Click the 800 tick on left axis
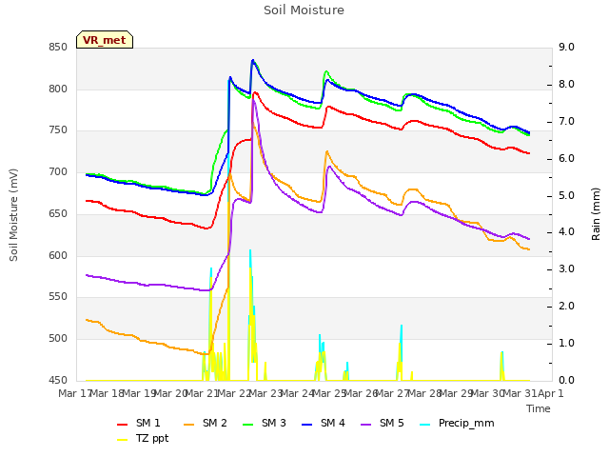The height and width of the screenshot is (457, 609). coord(58,89)
